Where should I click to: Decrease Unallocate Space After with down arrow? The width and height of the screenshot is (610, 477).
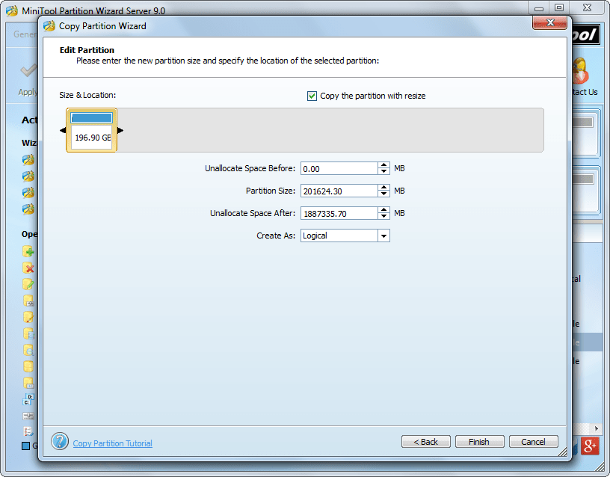(383, 216)
